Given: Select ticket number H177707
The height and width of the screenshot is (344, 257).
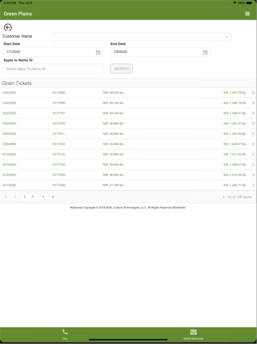Looking at the screenshot, I should coord(59,113).
